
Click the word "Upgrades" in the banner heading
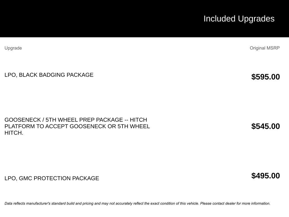point(256,19)
